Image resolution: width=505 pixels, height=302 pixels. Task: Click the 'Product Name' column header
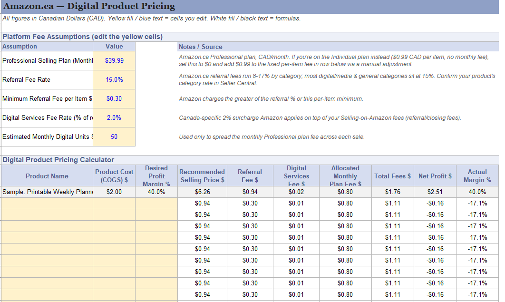point(47,176)
